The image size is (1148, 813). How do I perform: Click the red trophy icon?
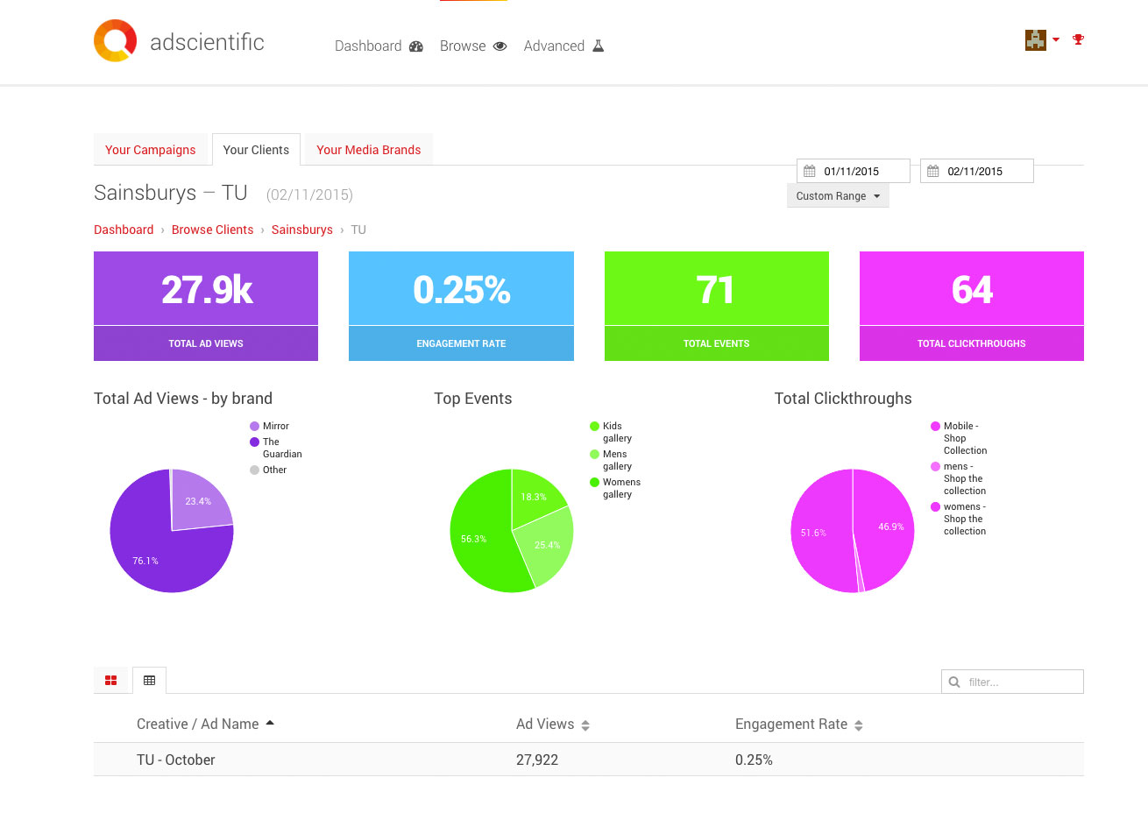click(1079, 39)
